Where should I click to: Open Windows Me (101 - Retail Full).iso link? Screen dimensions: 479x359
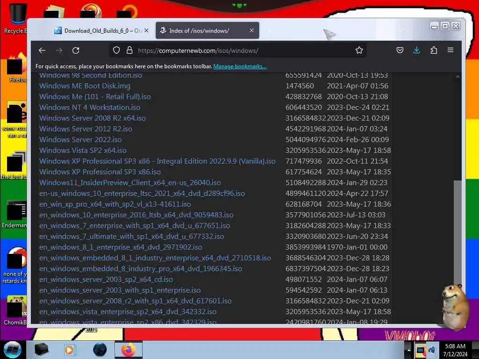pos(95,97)
